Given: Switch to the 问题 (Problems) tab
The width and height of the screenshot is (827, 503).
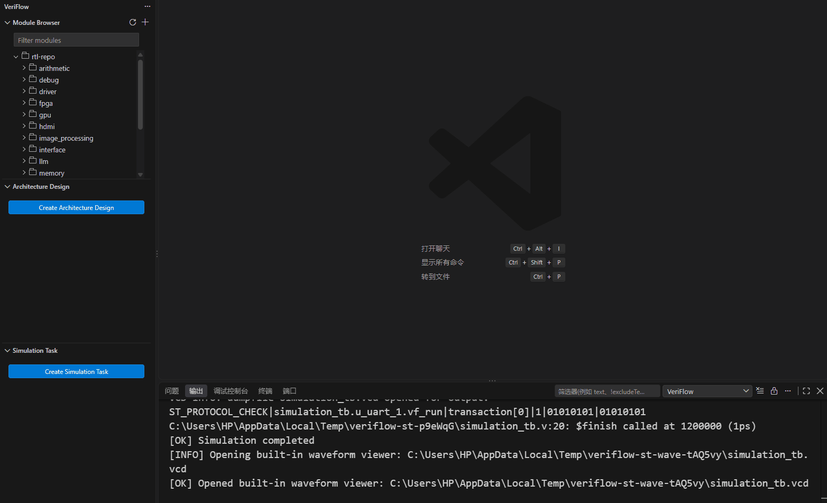Looking at the screenshot, I should coord(172,391).
